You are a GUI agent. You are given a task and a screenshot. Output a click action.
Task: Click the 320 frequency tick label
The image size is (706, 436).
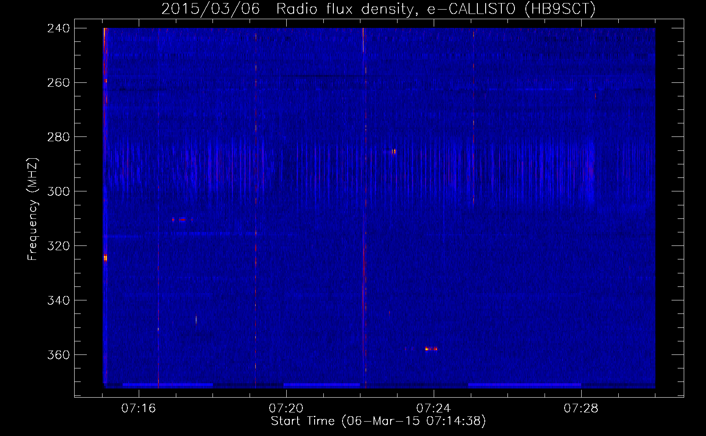[58, 246]
